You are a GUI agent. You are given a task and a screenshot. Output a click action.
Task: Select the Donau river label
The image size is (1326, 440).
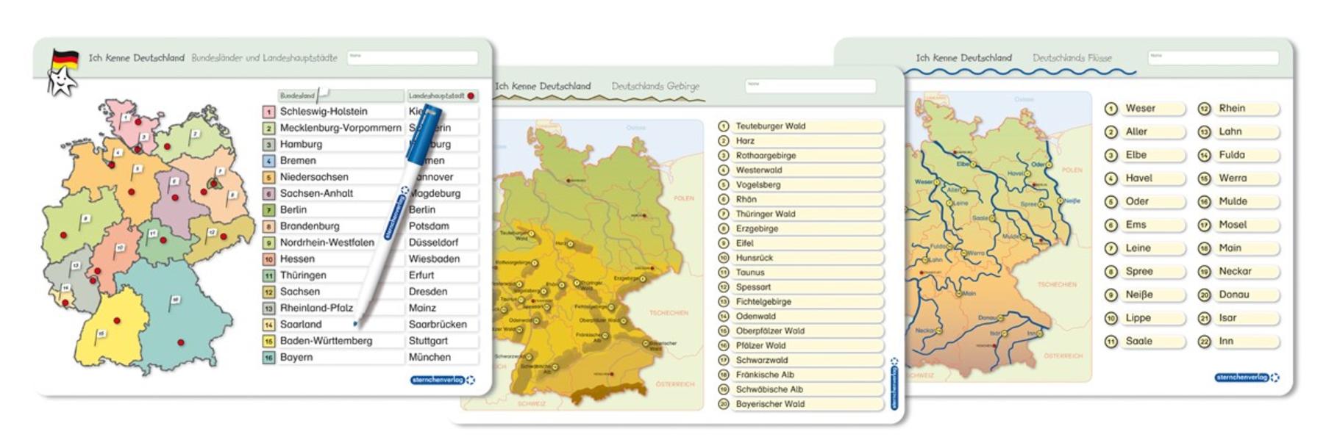1233,295
